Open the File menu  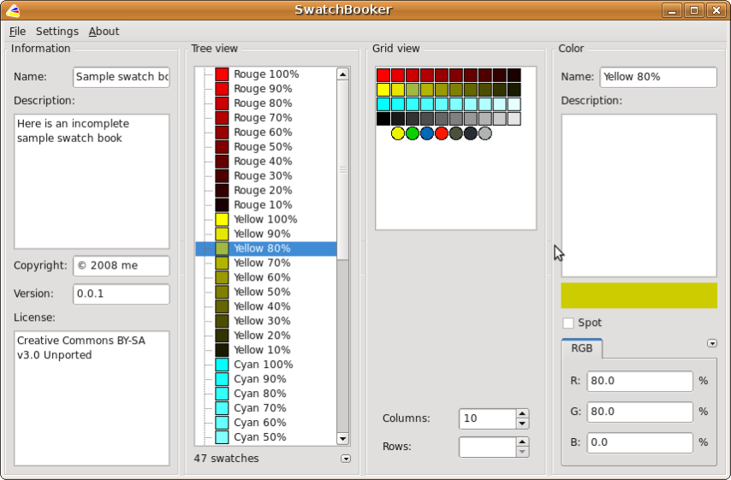pos(17,32)
